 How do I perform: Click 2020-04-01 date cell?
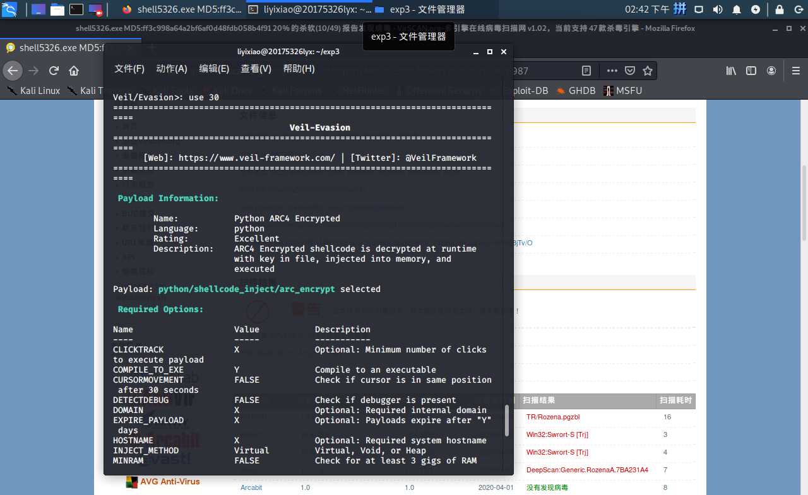point(496,487)
